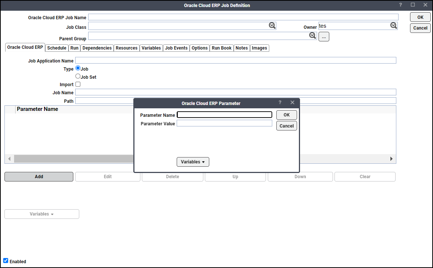Open the Owner lookup search icon
Viewport: 433px width, 268px height.
coord(393,26)
